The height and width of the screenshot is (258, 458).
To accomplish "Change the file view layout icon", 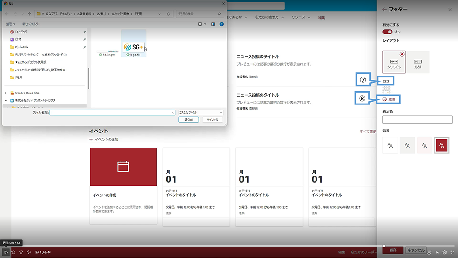I will pyautogui.click(x=200, y=24).
